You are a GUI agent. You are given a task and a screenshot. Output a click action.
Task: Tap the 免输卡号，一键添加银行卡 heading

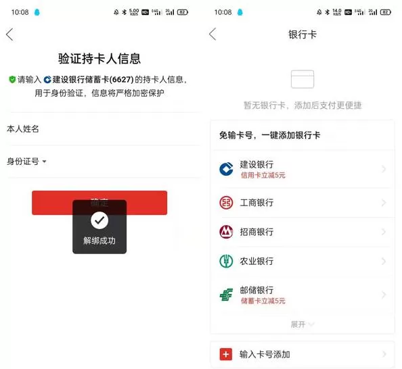tap(270, 135)
